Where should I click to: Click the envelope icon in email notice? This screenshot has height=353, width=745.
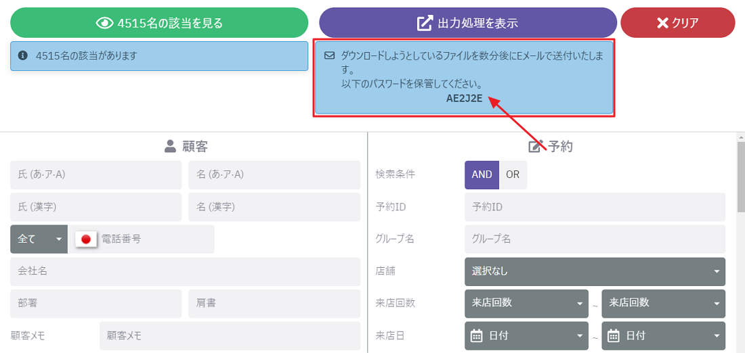330,55
